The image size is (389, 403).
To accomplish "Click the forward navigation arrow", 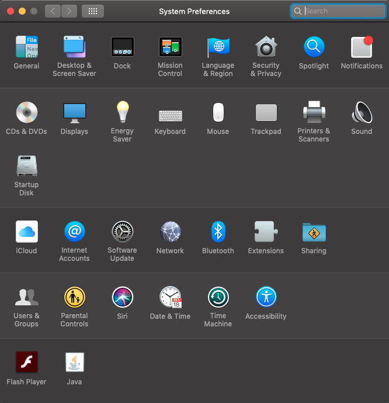I will pos(69,11).
